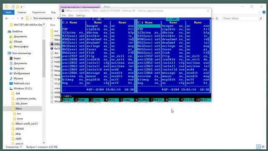Viewport: 268px width, 151px height.
Task: Select Фотографии under OneDrive
Action: [21, 47]
